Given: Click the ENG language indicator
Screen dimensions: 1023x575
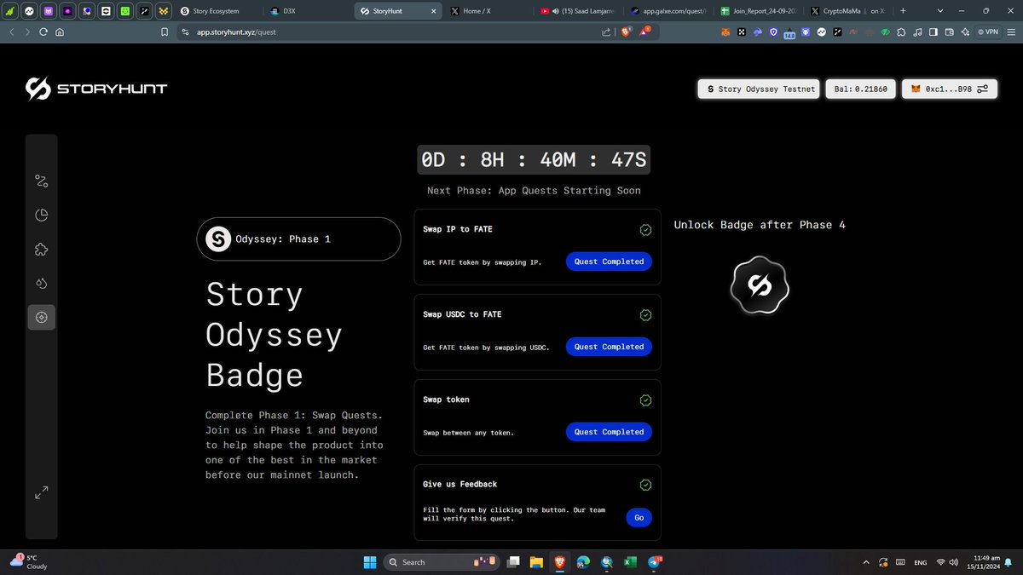Looking at the screenshot, I should [921, 562].
